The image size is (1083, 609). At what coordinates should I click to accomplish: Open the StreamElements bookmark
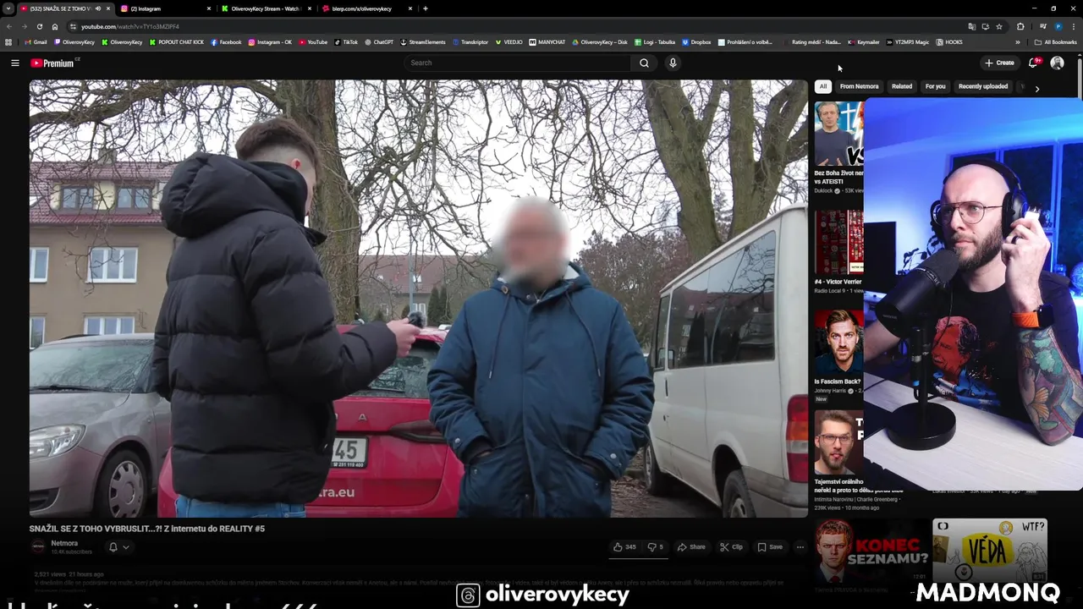point(423,41)
